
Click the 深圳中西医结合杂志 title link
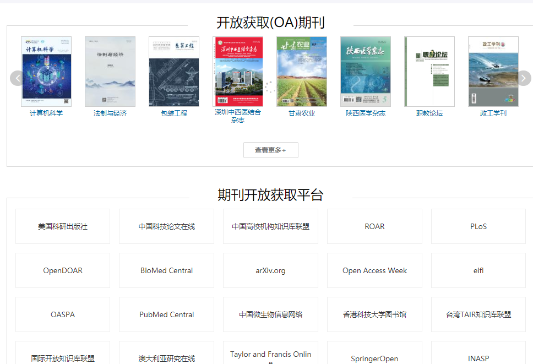238,116
